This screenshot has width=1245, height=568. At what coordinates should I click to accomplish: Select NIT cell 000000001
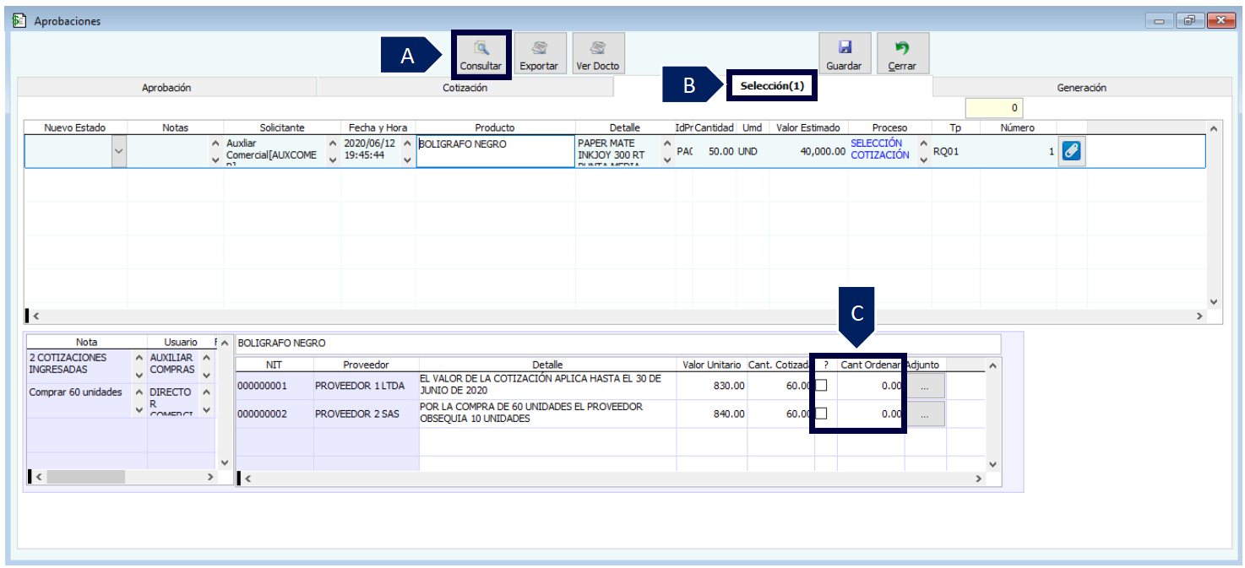(x=274, y=386)
